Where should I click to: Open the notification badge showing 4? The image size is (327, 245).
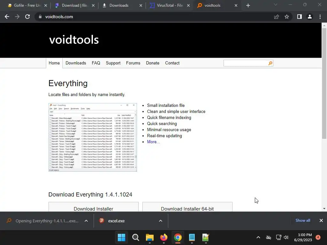coord(318,237)
